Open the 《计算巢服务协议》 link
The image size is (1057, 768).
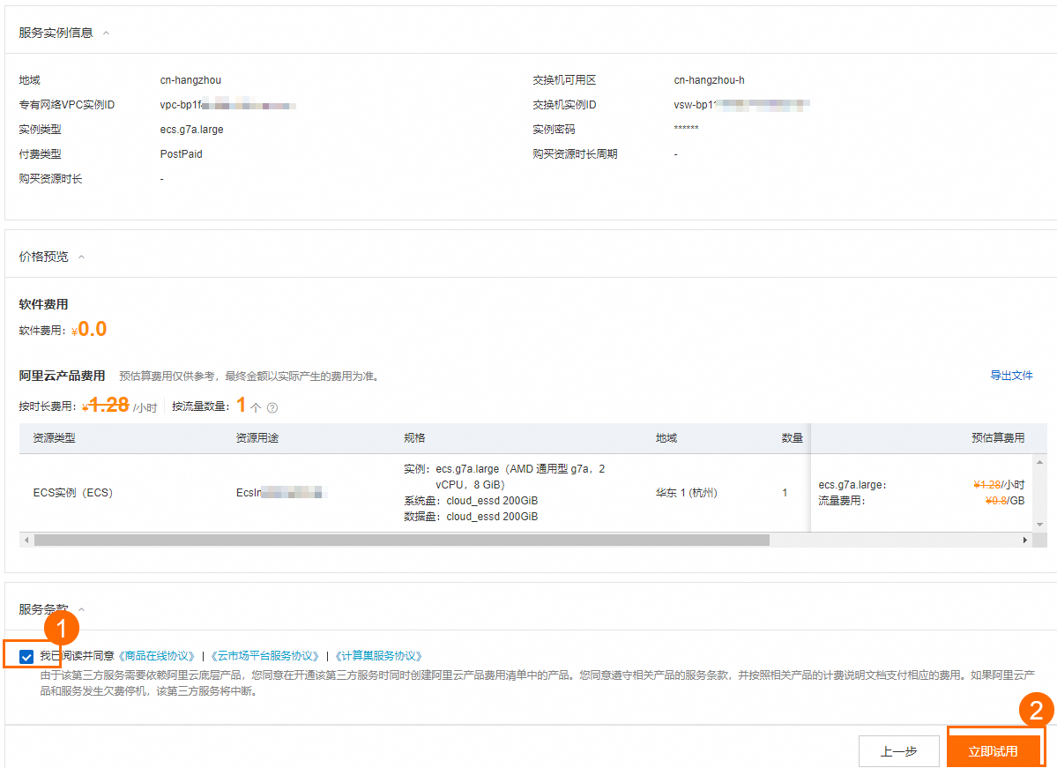pyautogui.click(x=379, y=656)
